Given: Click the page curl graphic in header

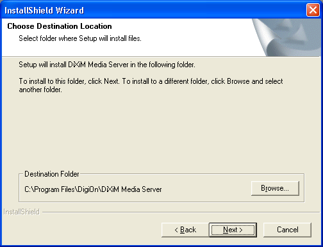Looking at the screenshot, I should 286,38.
